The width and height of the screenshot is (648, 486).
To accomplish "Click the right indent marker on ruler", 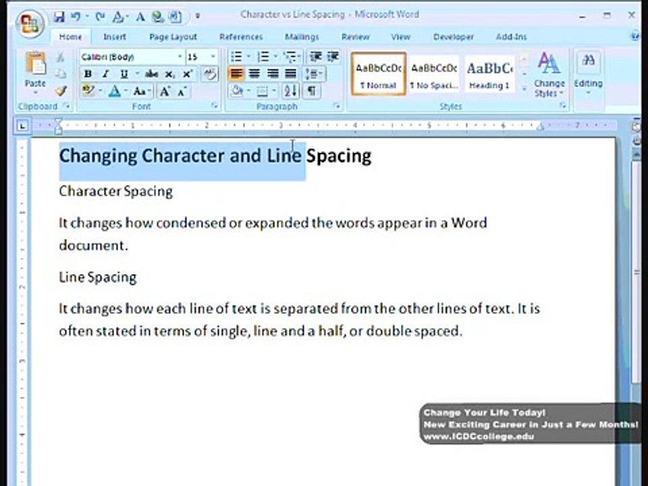I will tap(540, 128).
